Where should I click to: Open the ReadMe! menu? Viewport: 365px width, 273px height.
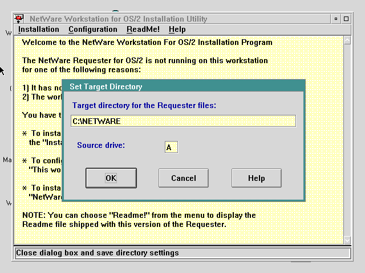click(143, 30)
